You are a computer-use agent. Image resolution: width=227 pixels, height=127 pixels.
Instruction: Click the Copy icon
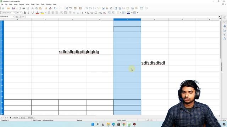pos(36,8)
